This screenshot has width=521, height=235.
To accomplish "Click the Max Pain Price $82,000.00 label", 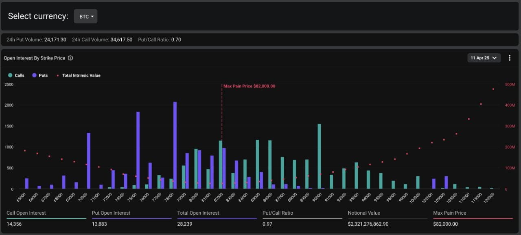I will click(249, 86).
